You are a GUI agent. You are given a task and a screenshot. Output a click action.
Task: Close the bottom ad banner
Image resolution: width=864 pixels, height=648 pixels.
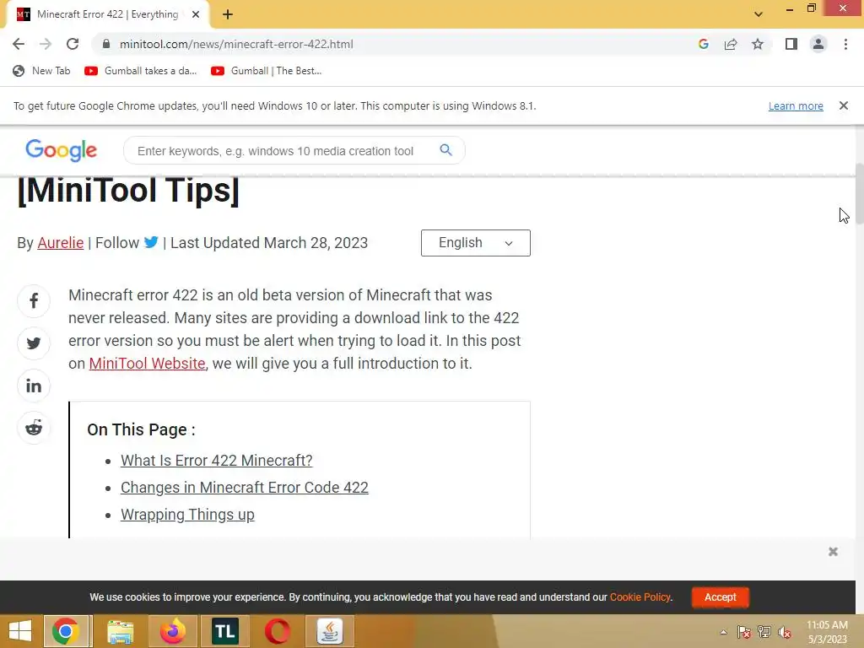point(833,552)
